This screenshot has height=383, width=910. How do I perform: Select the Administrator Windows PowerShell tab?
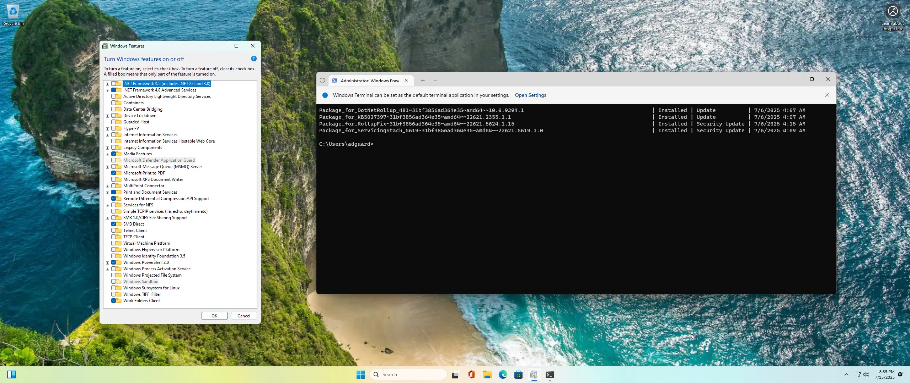(x=370, y=81)
